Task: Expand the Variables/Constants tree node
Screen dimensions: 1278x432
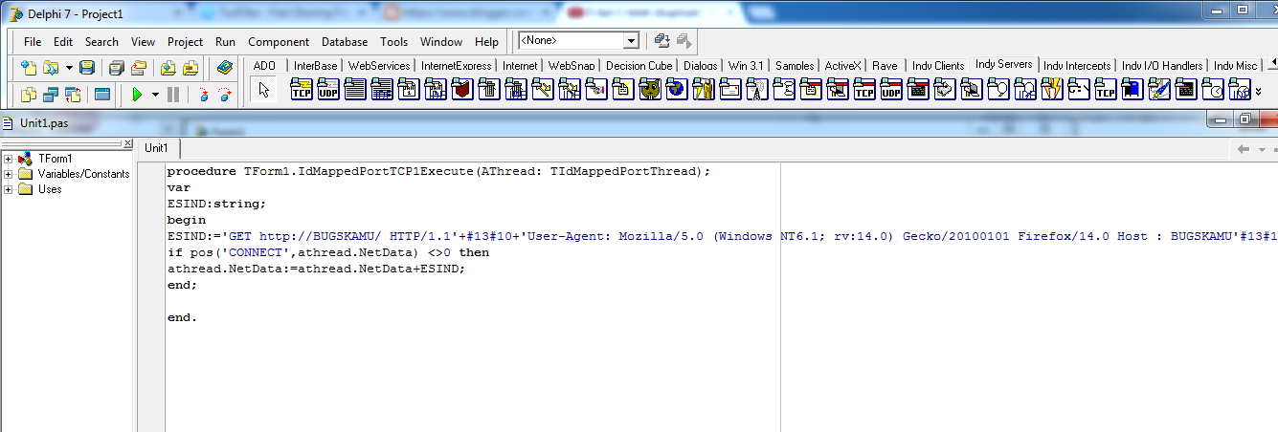Action: [9, 174]
